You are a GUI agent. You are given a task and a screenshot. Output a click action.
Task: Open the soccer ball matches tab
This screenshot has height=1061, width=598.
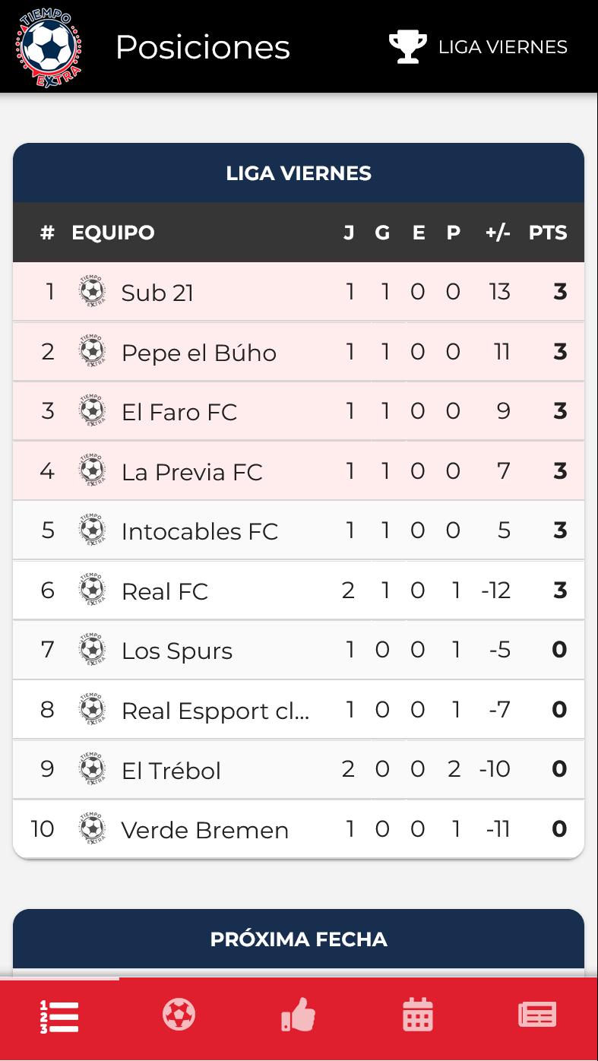pyautogui.click(x=179, y=1015)
